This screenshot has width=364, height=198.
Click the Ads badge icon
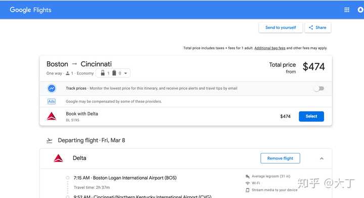(x=51, y=101)
